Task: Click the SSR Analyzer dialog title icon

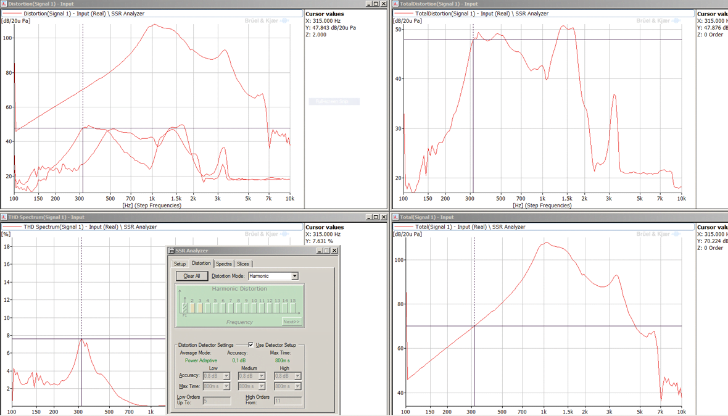Action: (x=172, y=251)
